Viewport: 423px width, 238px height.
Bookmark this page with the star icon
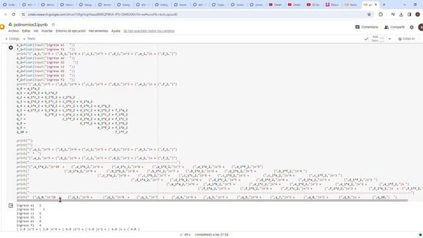point(369,15)
